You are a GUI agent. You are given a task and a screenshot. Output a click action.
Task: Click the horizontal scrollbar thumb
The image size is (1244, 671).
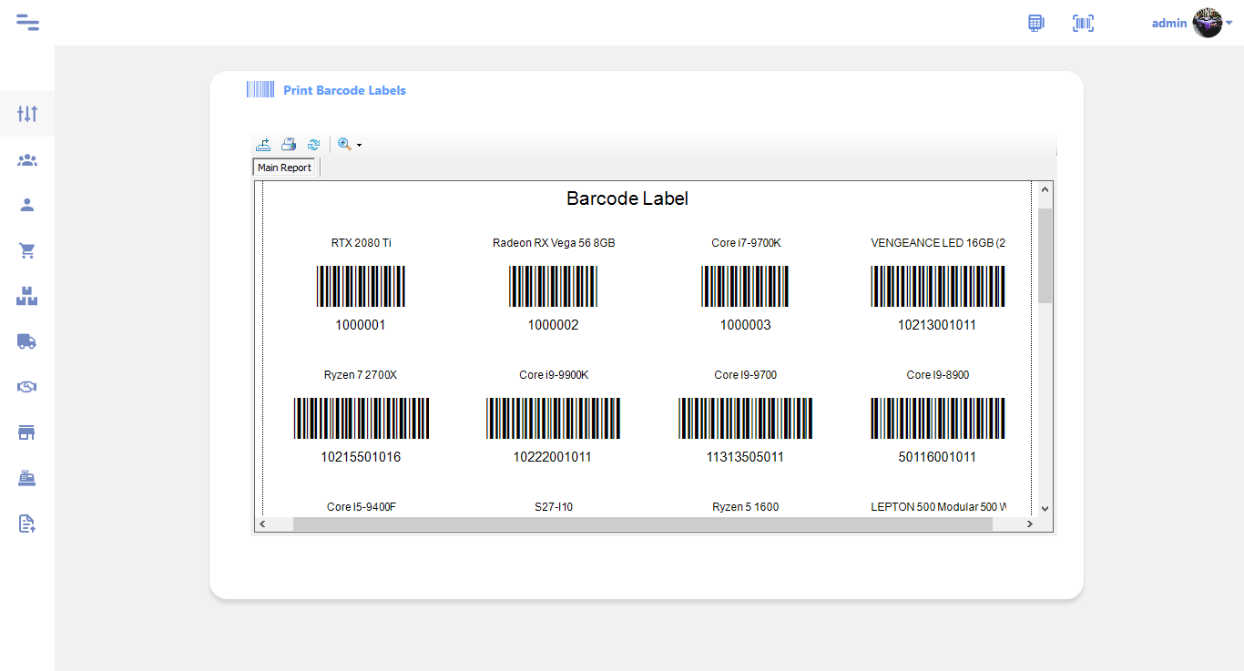pos(643,524)
